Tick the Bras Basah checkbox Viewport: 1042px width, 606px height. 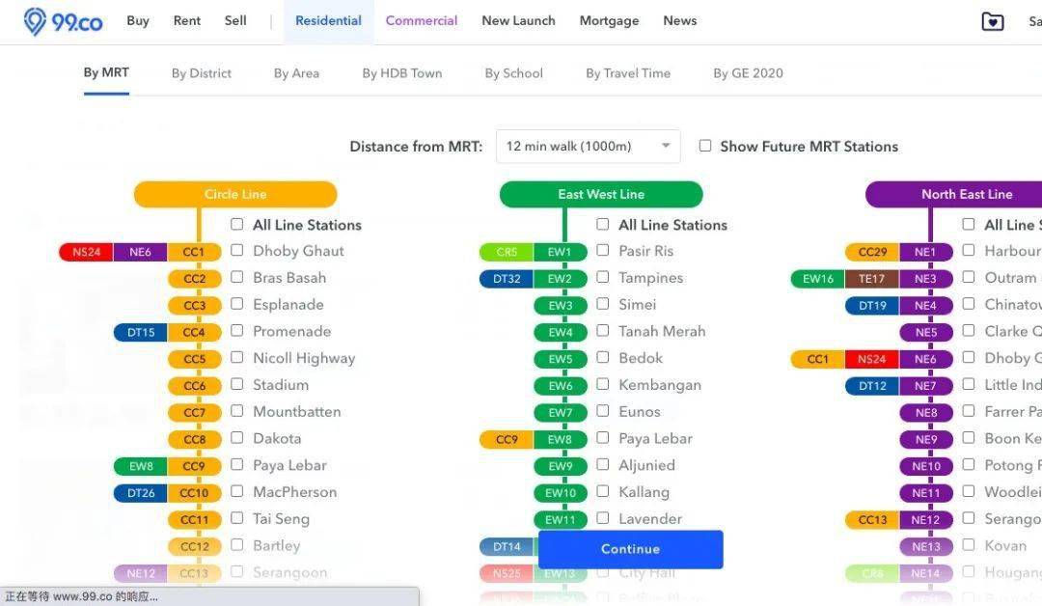pos(236,277)
